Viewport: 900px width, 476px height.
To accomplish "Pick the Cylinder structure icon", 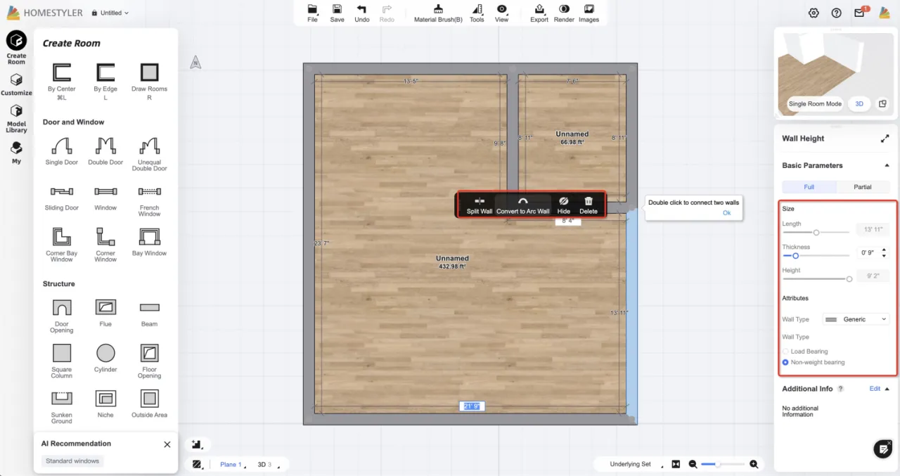I will pos(105,353).
